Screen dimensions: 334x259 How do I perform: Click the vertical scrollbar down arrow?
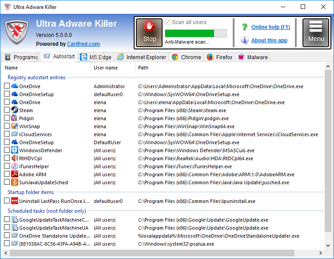pyautogui.click(x=328, y=245)
